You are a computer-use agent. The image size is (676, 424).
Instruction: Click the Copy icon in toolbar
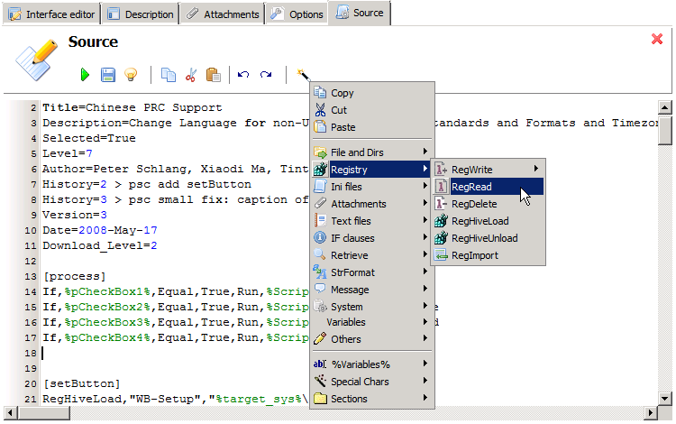click(x=169, y=75)
